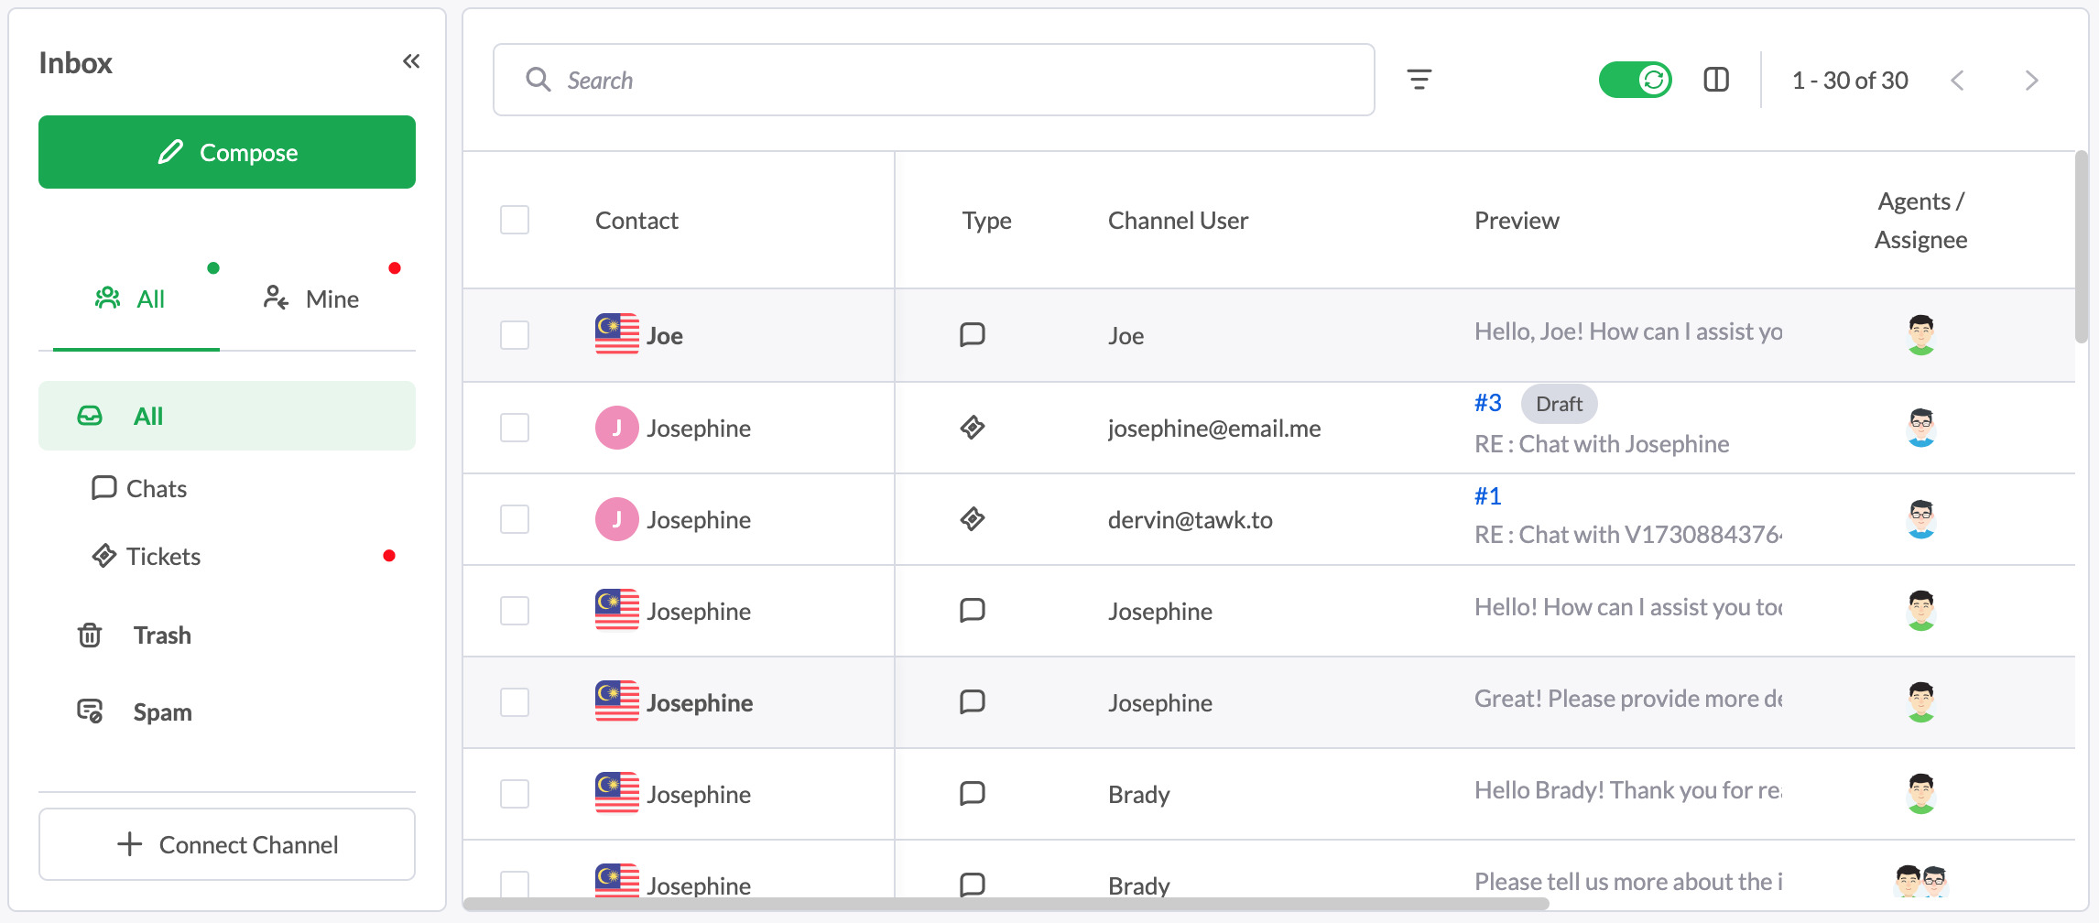
Task: Click the vertical scrollbar of the table
Action: point(2082,247)
